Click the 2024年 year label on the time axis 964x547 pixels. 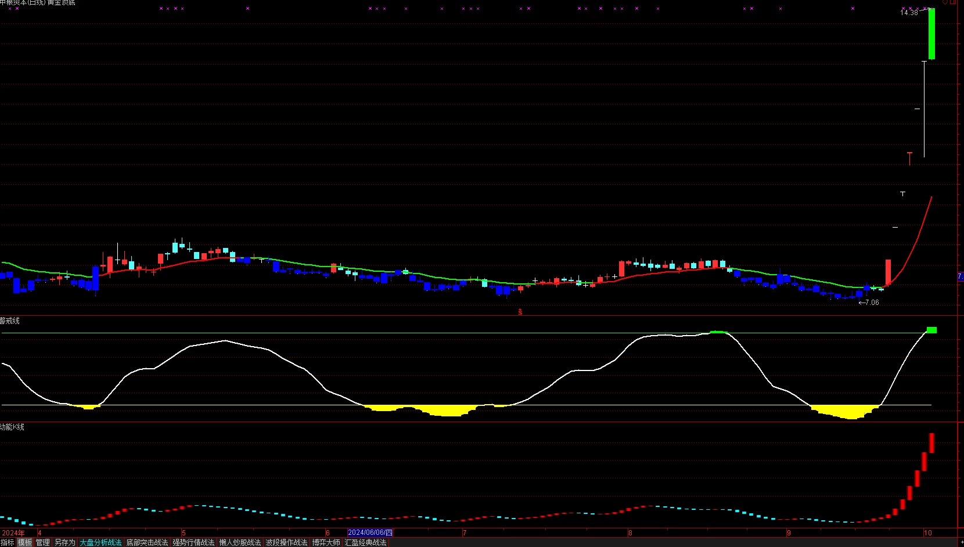[x=13, y=532]
